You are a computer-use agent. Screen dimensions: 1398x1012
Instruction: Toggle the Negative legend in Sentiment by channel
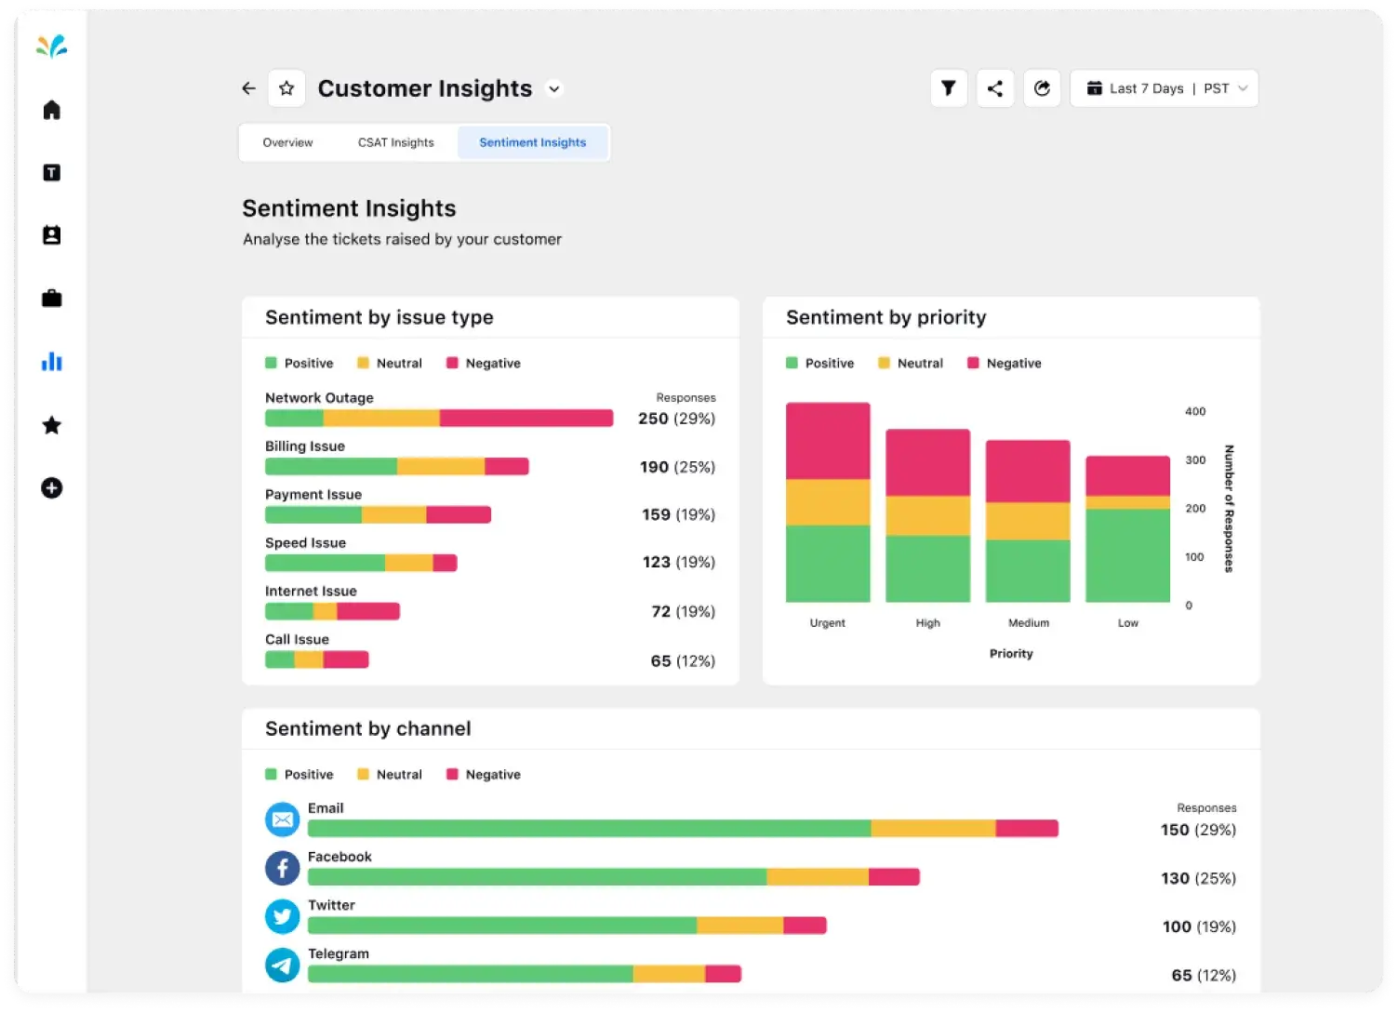484,774
